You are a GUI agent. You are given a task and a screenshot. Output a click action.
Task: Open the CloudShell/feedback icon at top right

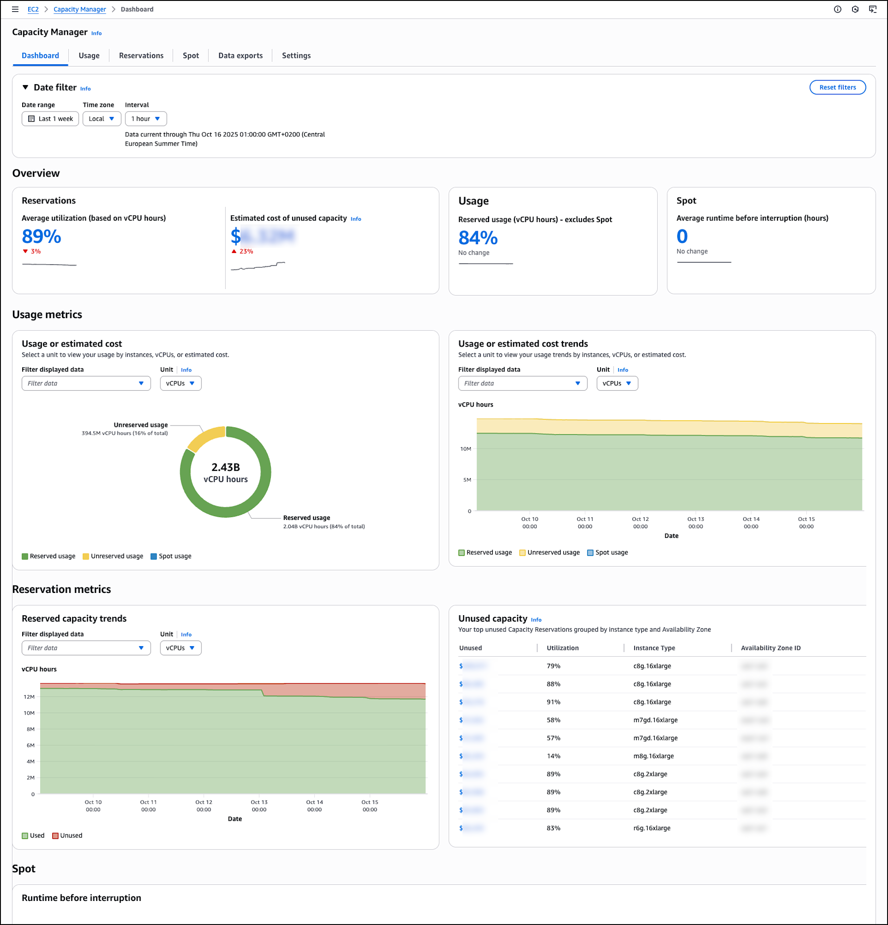[873, 9]
